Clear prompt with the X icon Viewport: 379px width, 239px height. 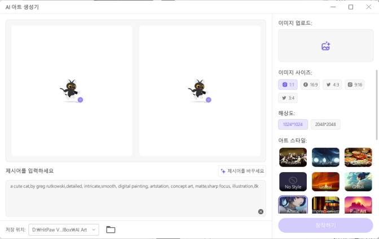(261, 211)
